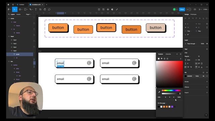Select the Text tool
Screen dimensions: 215x121
[36, 9]
